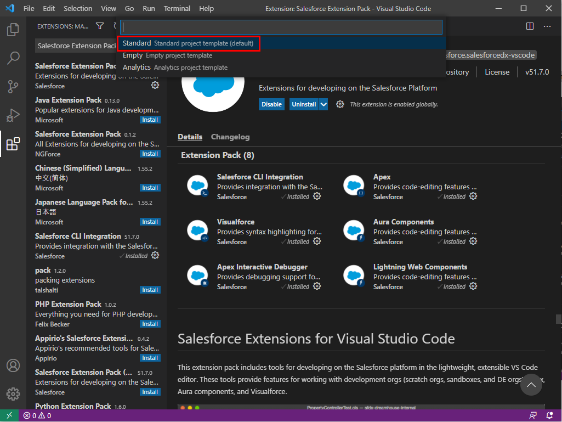Click the split editor right icon
The height and width of the screenshot is (422, 562).
[x=530, y=26]
